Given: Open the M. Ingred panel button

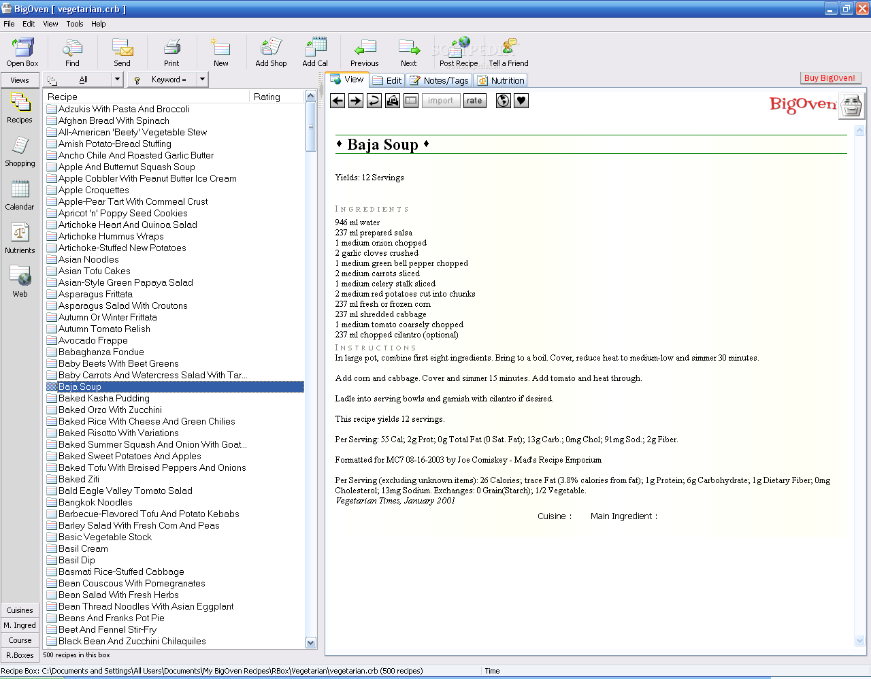Looking at the screenshot, I should (20, 625).
